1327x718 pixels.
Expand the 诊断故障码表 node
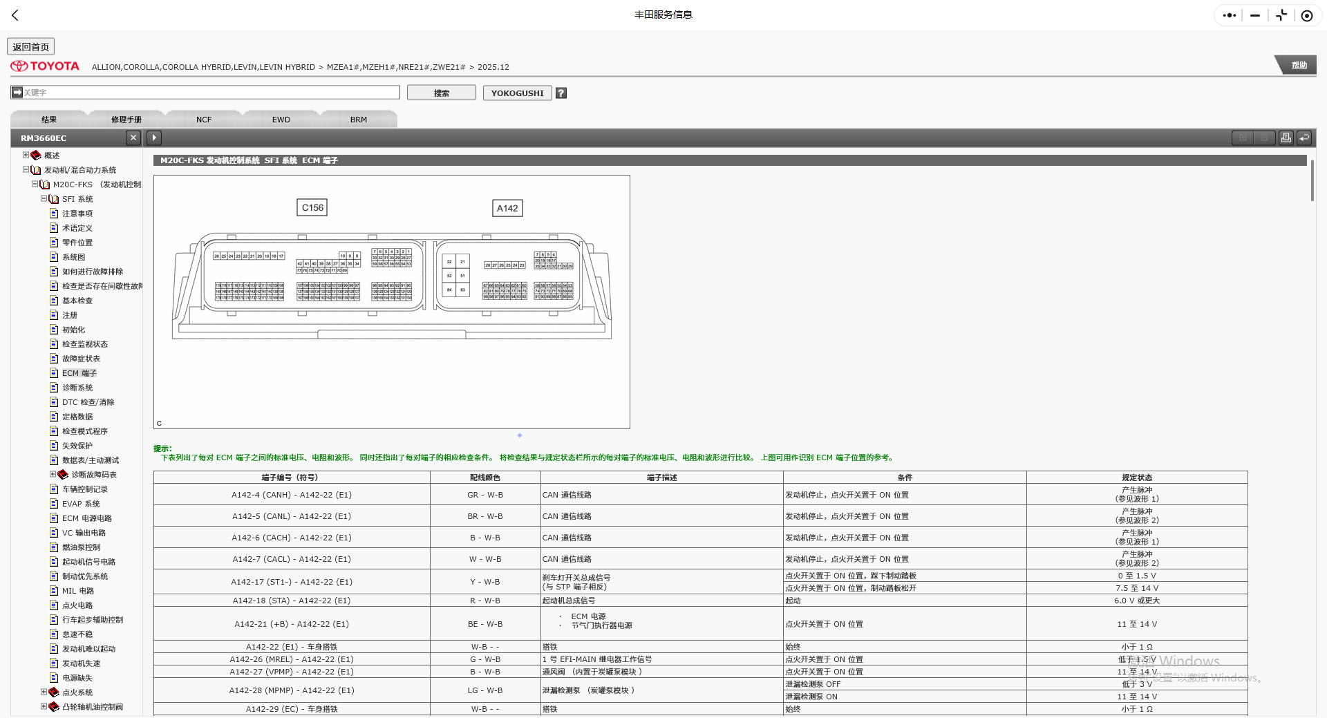53,474
